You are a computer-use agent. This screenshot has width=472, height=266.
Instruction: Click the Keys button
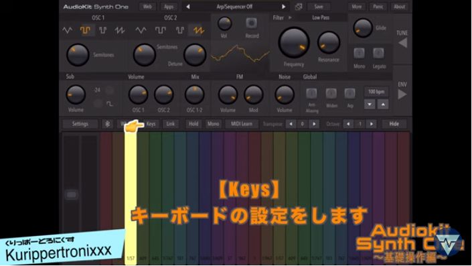click(151, 124)
